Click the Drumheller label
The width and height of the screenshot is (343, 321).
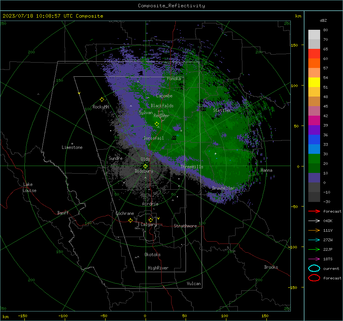point(223,188)
